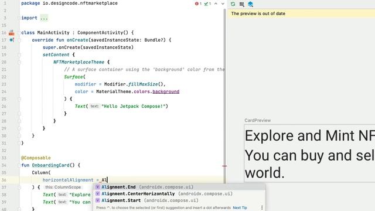Collapse the NFTMarketplaceTheme block fold marker
The width and height of the screenshot is (375, 211).
click(19, 62)
